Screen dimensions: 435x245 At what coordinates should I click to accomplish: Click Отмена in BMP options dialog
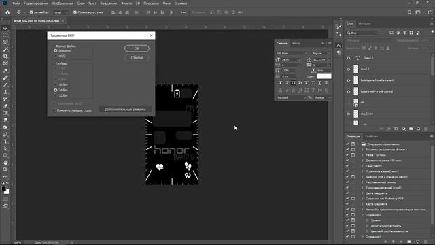click(137, 57)
